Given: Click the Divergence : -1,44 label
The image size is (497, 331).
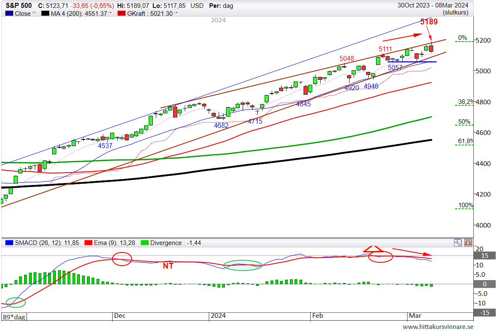Looking at the screenshot, I should click(176, 243).
